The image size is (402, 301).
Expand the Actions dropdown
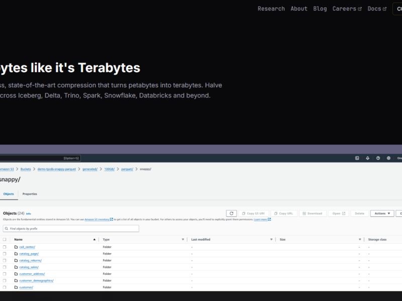[382, 213]
